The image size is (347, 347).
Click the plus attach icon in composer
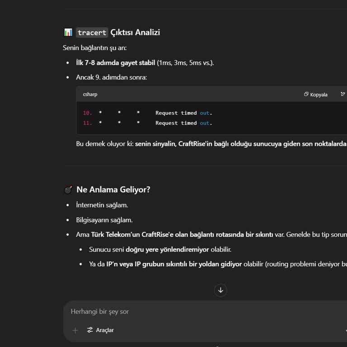[x=75, y=330]
